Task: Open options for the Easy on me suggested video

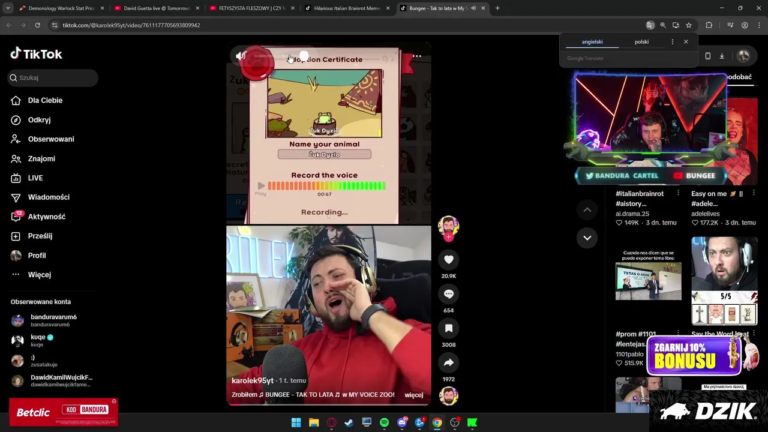Action: click(754, 193)
